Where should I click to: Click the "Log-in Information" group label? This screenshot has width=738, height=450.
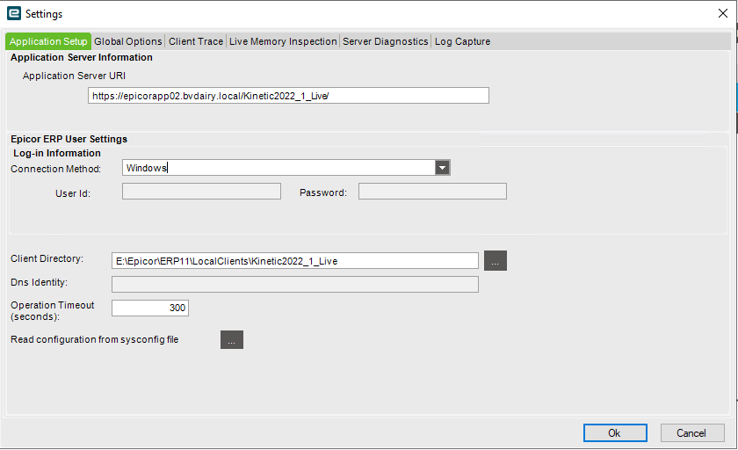[56, 154]
